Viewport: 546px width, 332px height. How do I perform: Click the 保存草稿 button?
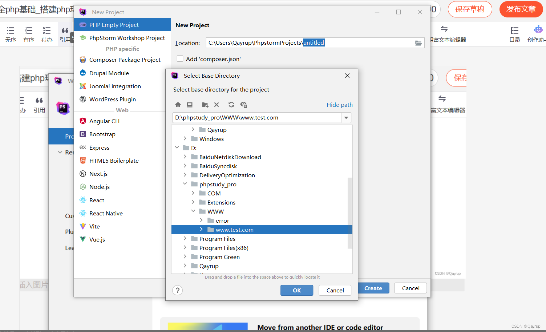point(470,9)
